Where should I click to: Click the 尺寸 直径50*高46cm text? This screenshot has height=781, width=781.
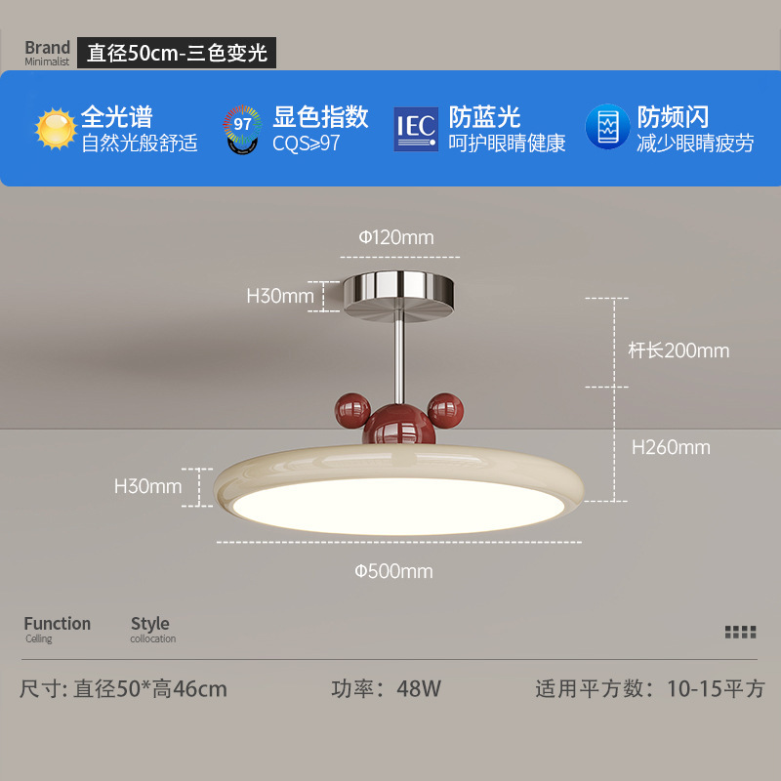[123, 689]
